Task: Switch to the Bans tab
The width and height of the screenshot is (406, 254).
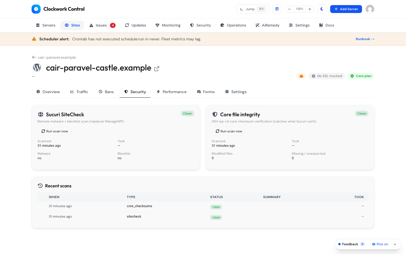Action: (106, 92)
